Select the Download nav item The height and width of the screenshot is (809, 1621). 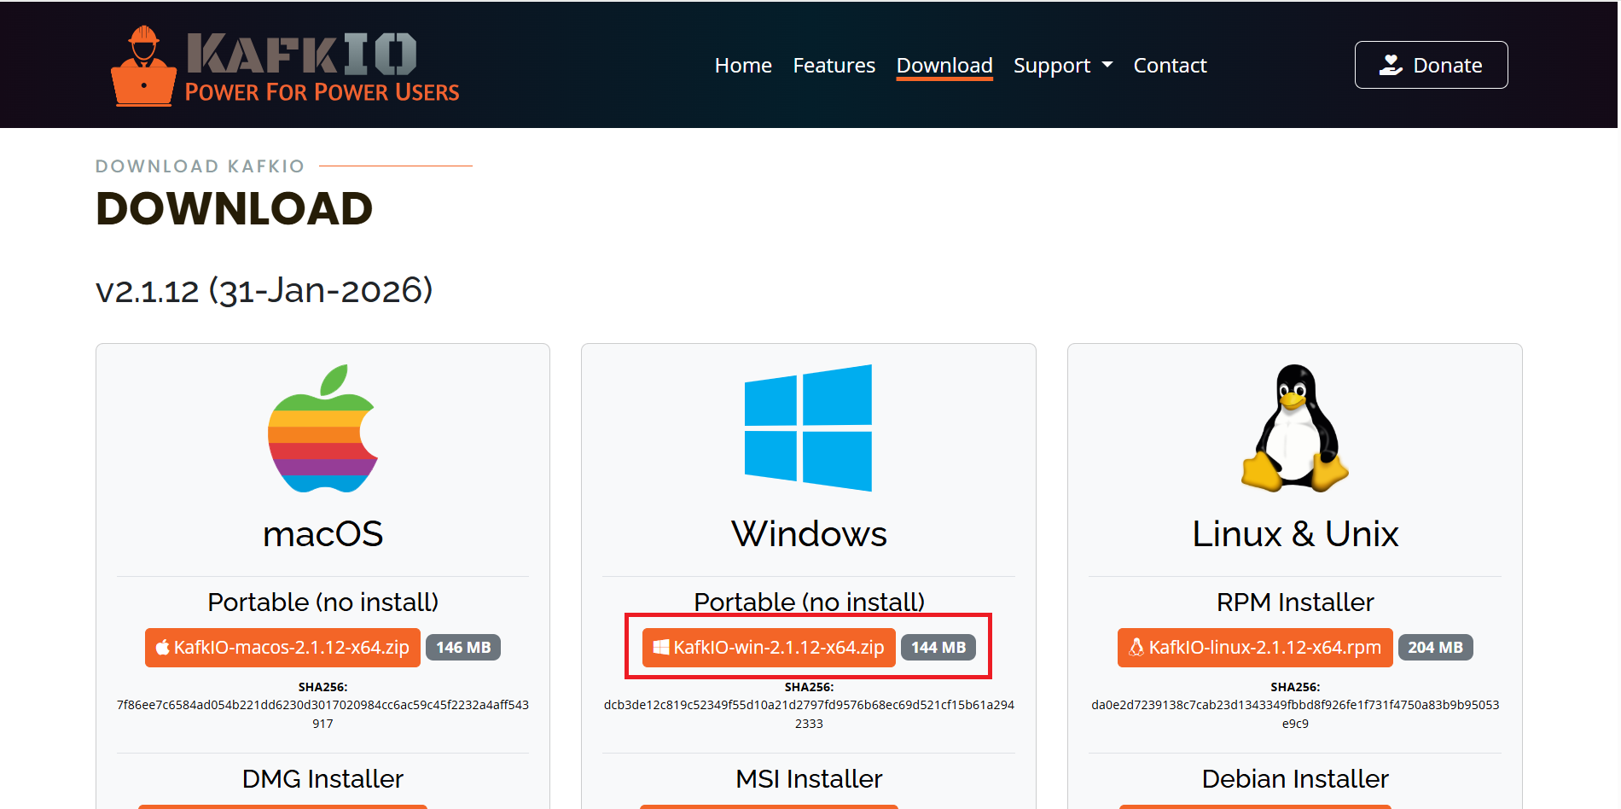pyautogui.click(x=944, y=66)
